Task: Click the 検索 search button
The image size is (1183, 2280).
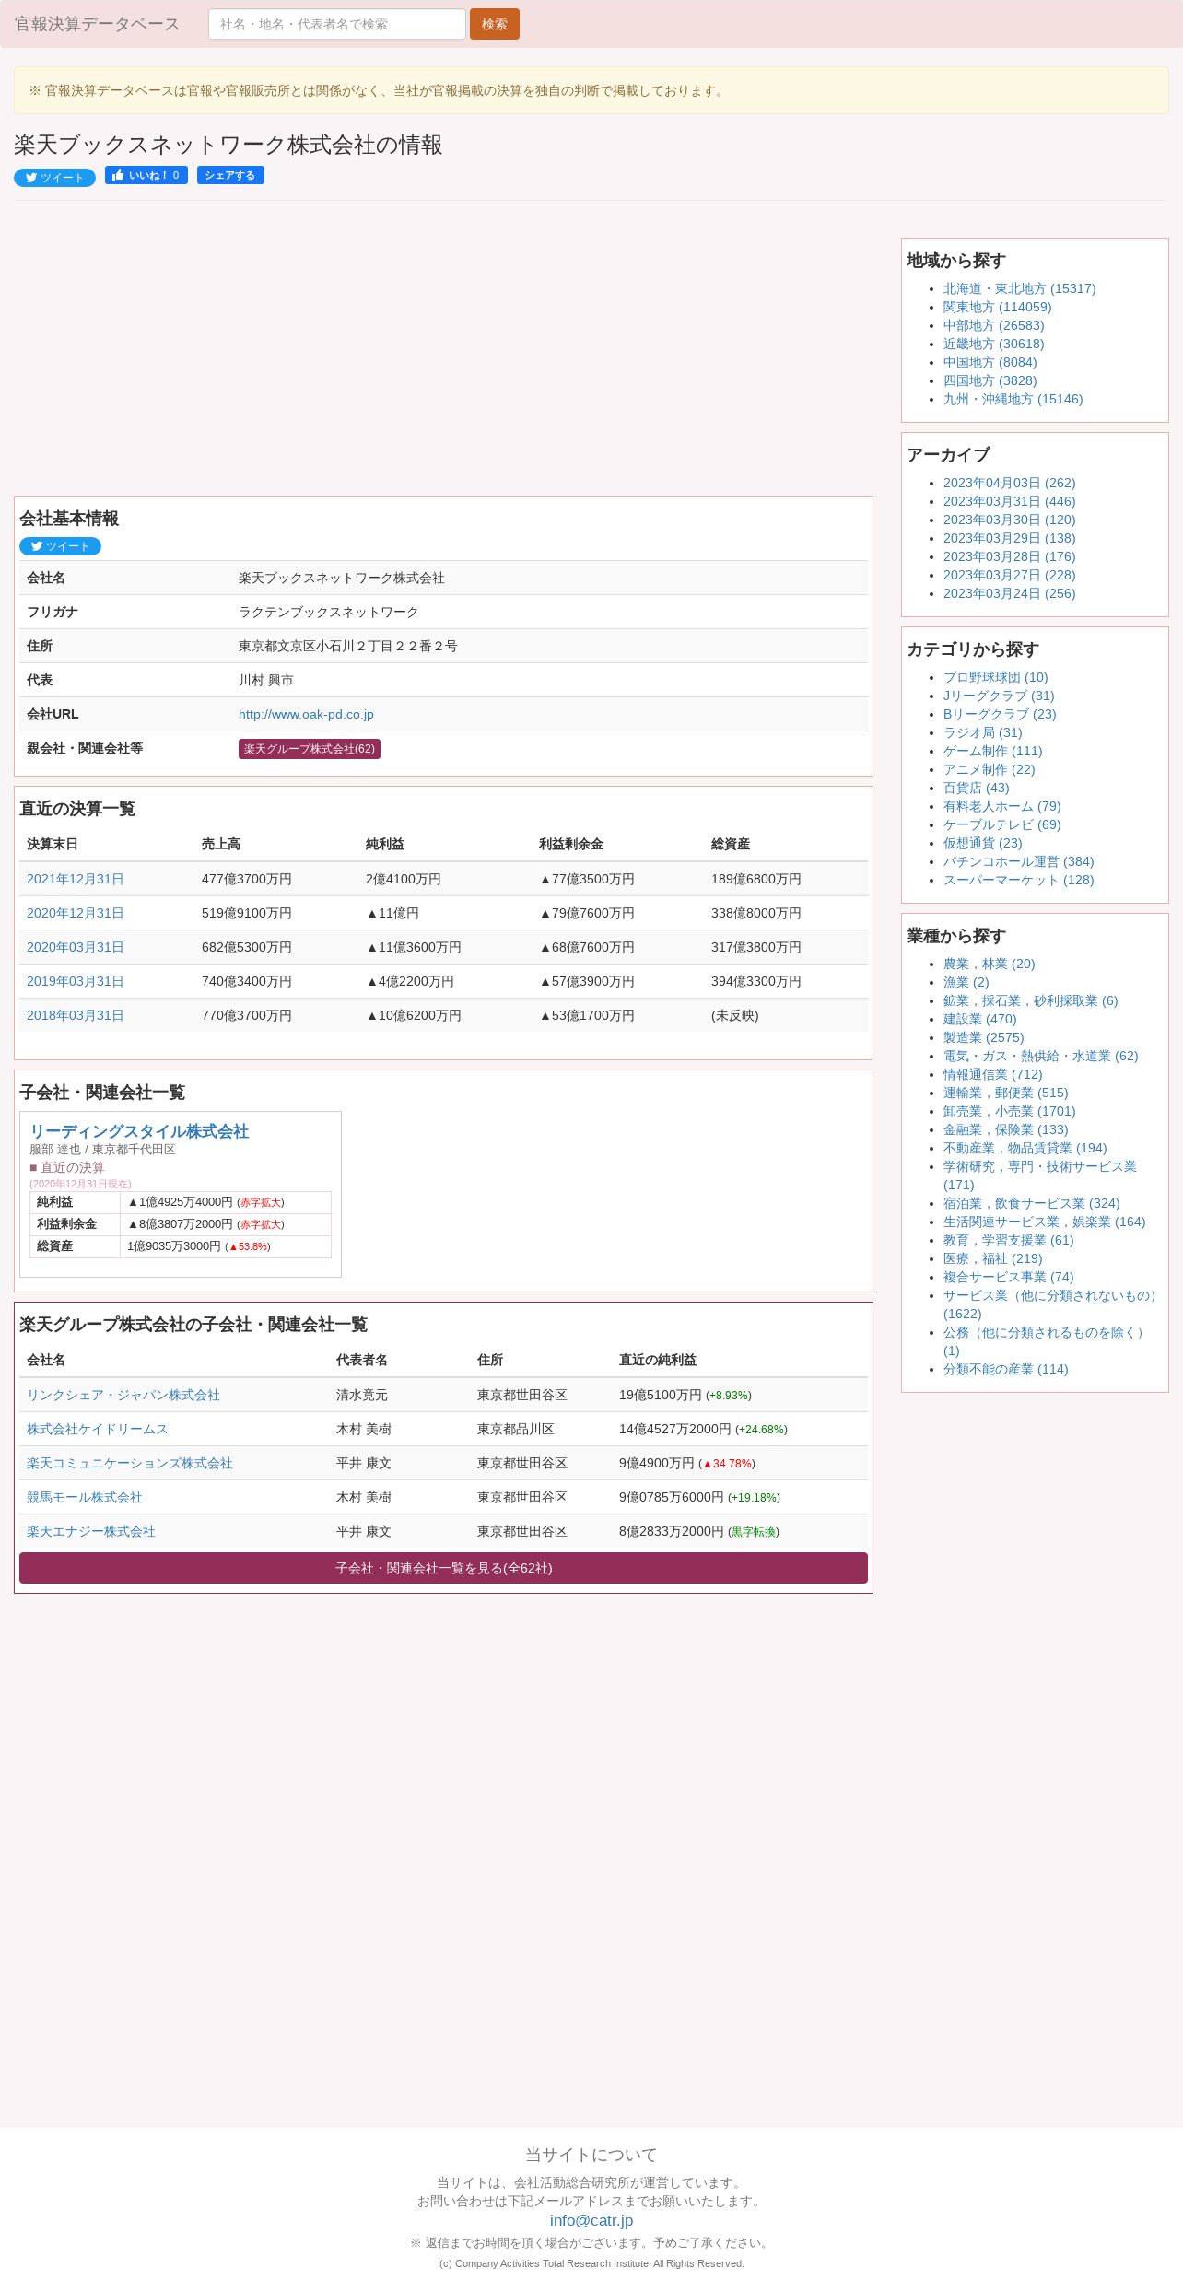Action: [494, 24]
